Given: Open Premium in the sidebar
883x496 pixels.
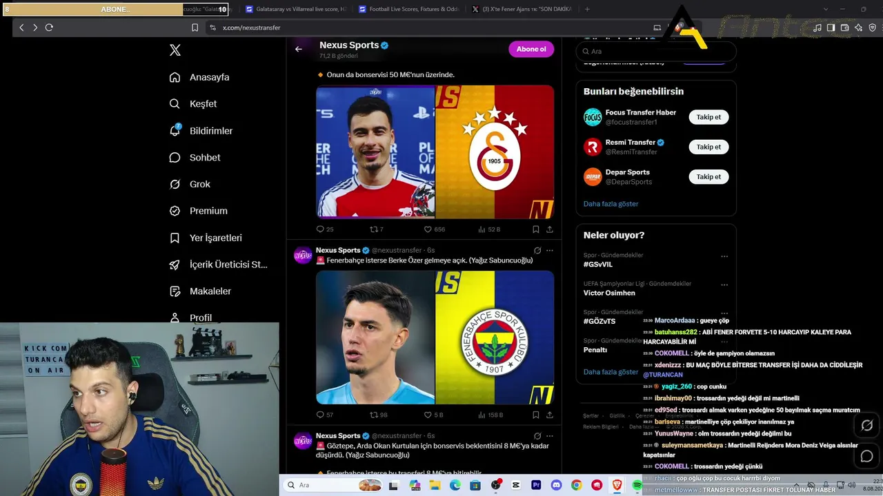Looking at the screenshot, I should click(198, 211).
